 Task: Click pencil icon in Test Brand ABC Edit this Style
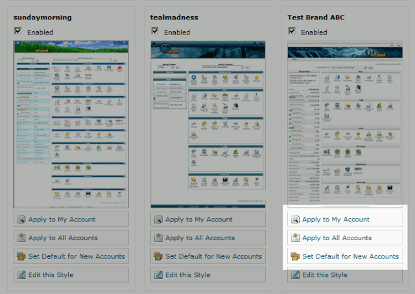click(x=295, y=275)
